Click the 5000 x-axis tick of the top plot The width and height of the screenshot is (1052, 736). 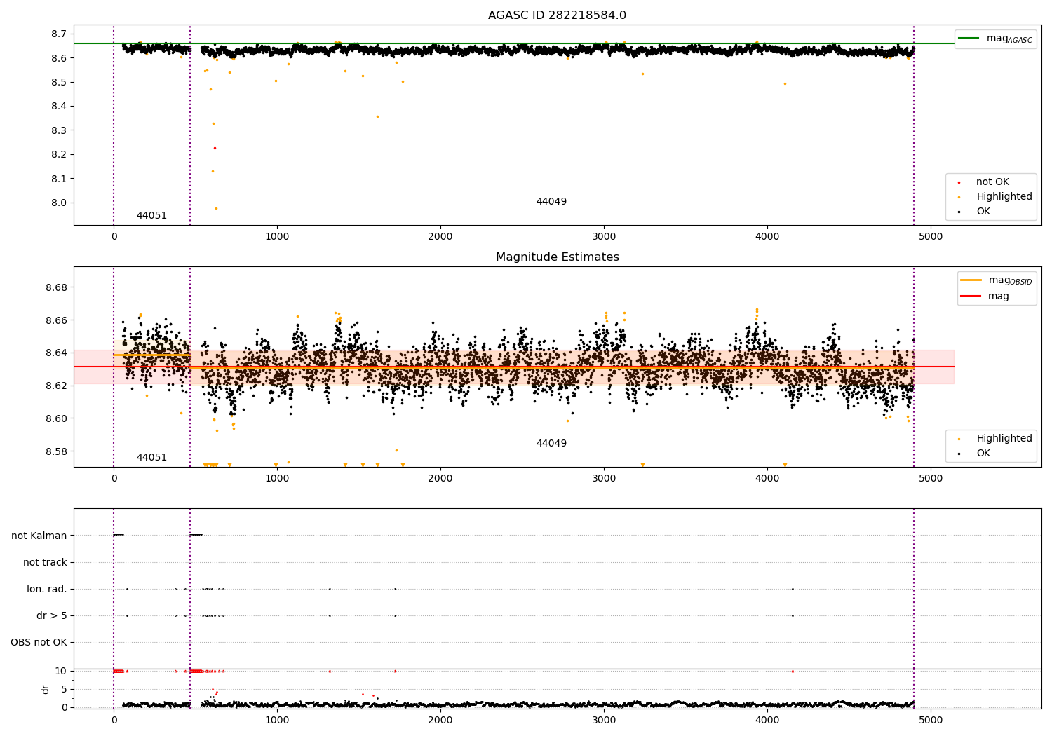point(931,237)
